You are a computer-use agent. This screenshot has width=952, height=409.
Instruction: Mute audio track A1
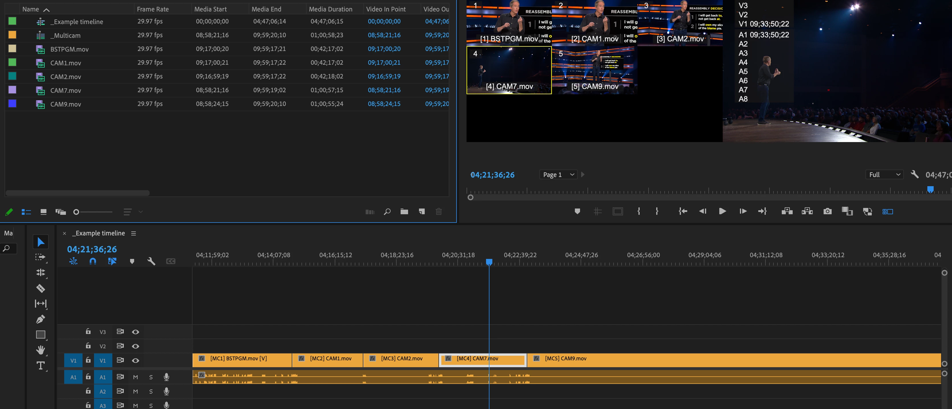coord(135,377)
